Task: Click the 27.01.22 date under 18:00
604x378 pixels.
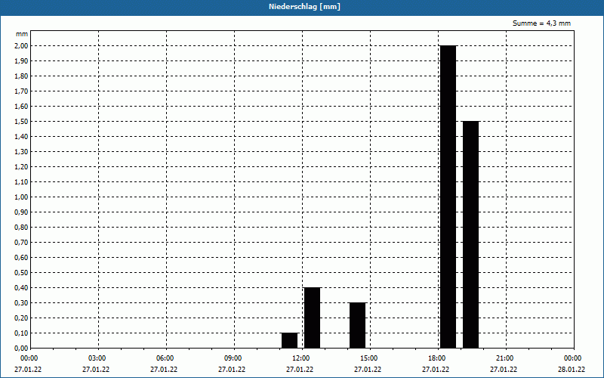Action: tap(436, 370)
